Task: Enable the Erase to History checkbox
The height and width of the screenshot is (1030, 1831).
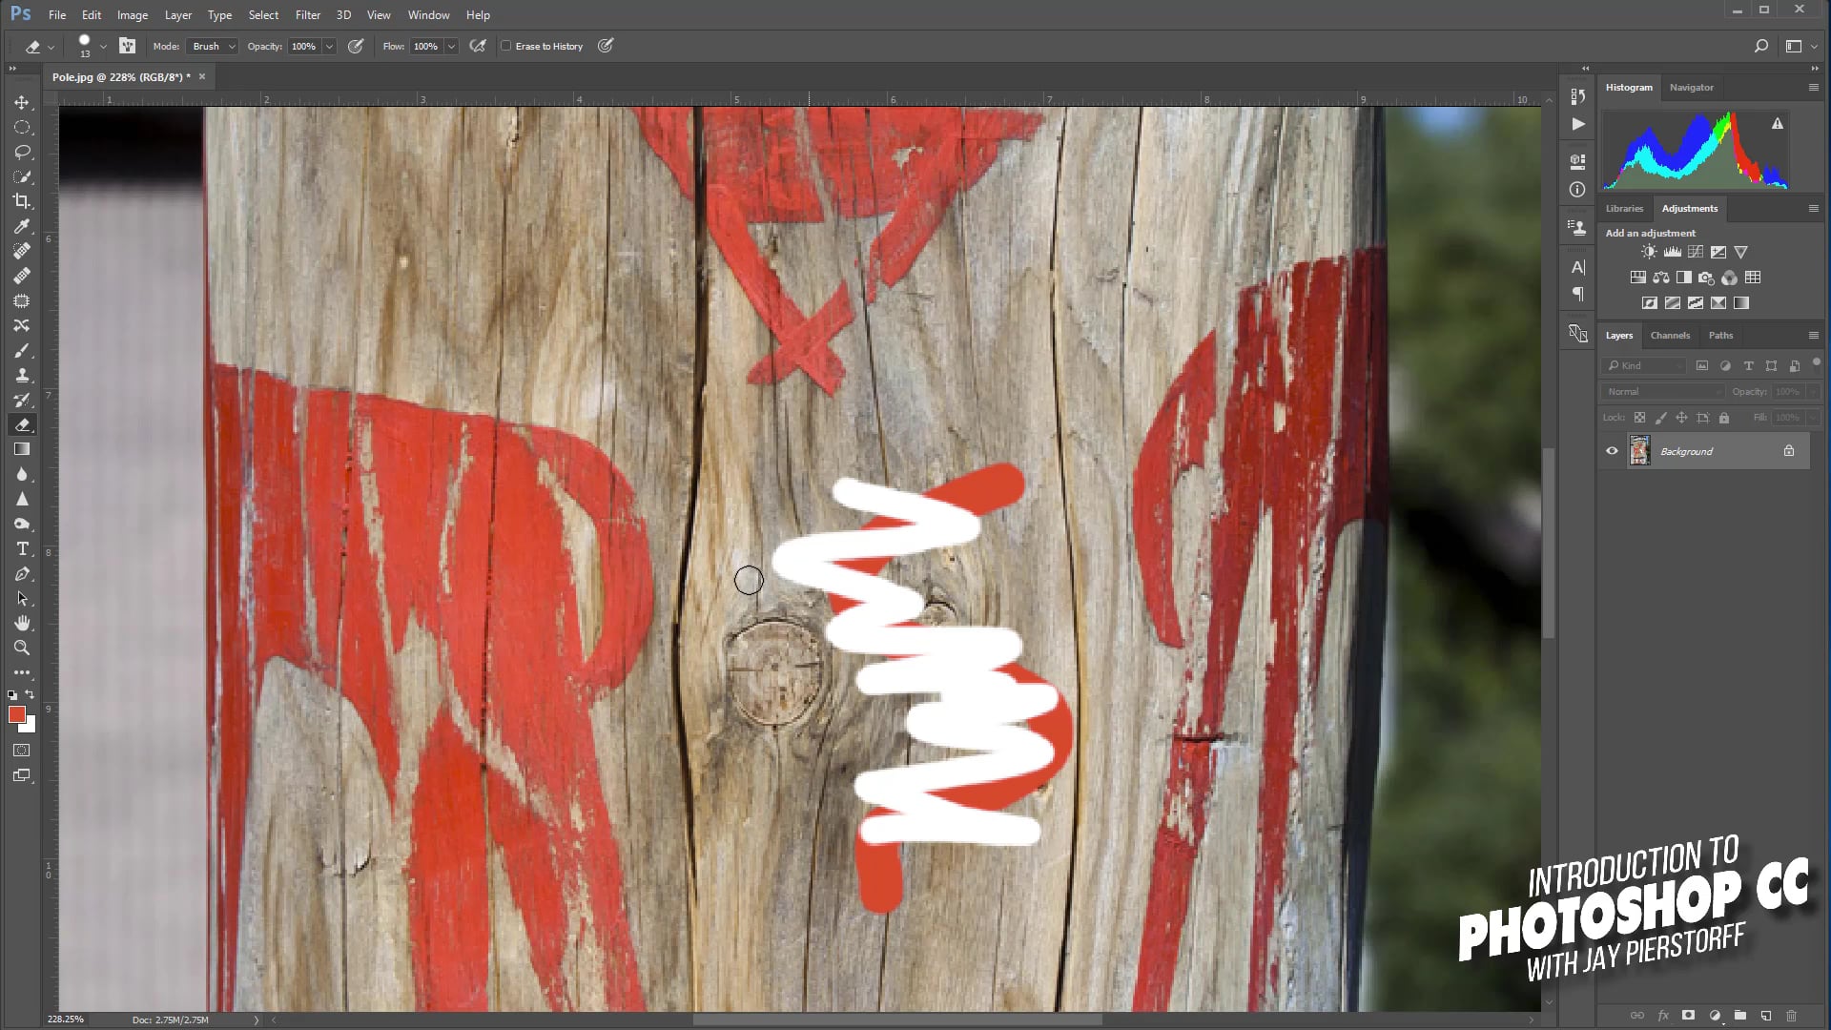Action: click(x=506, y=46)
